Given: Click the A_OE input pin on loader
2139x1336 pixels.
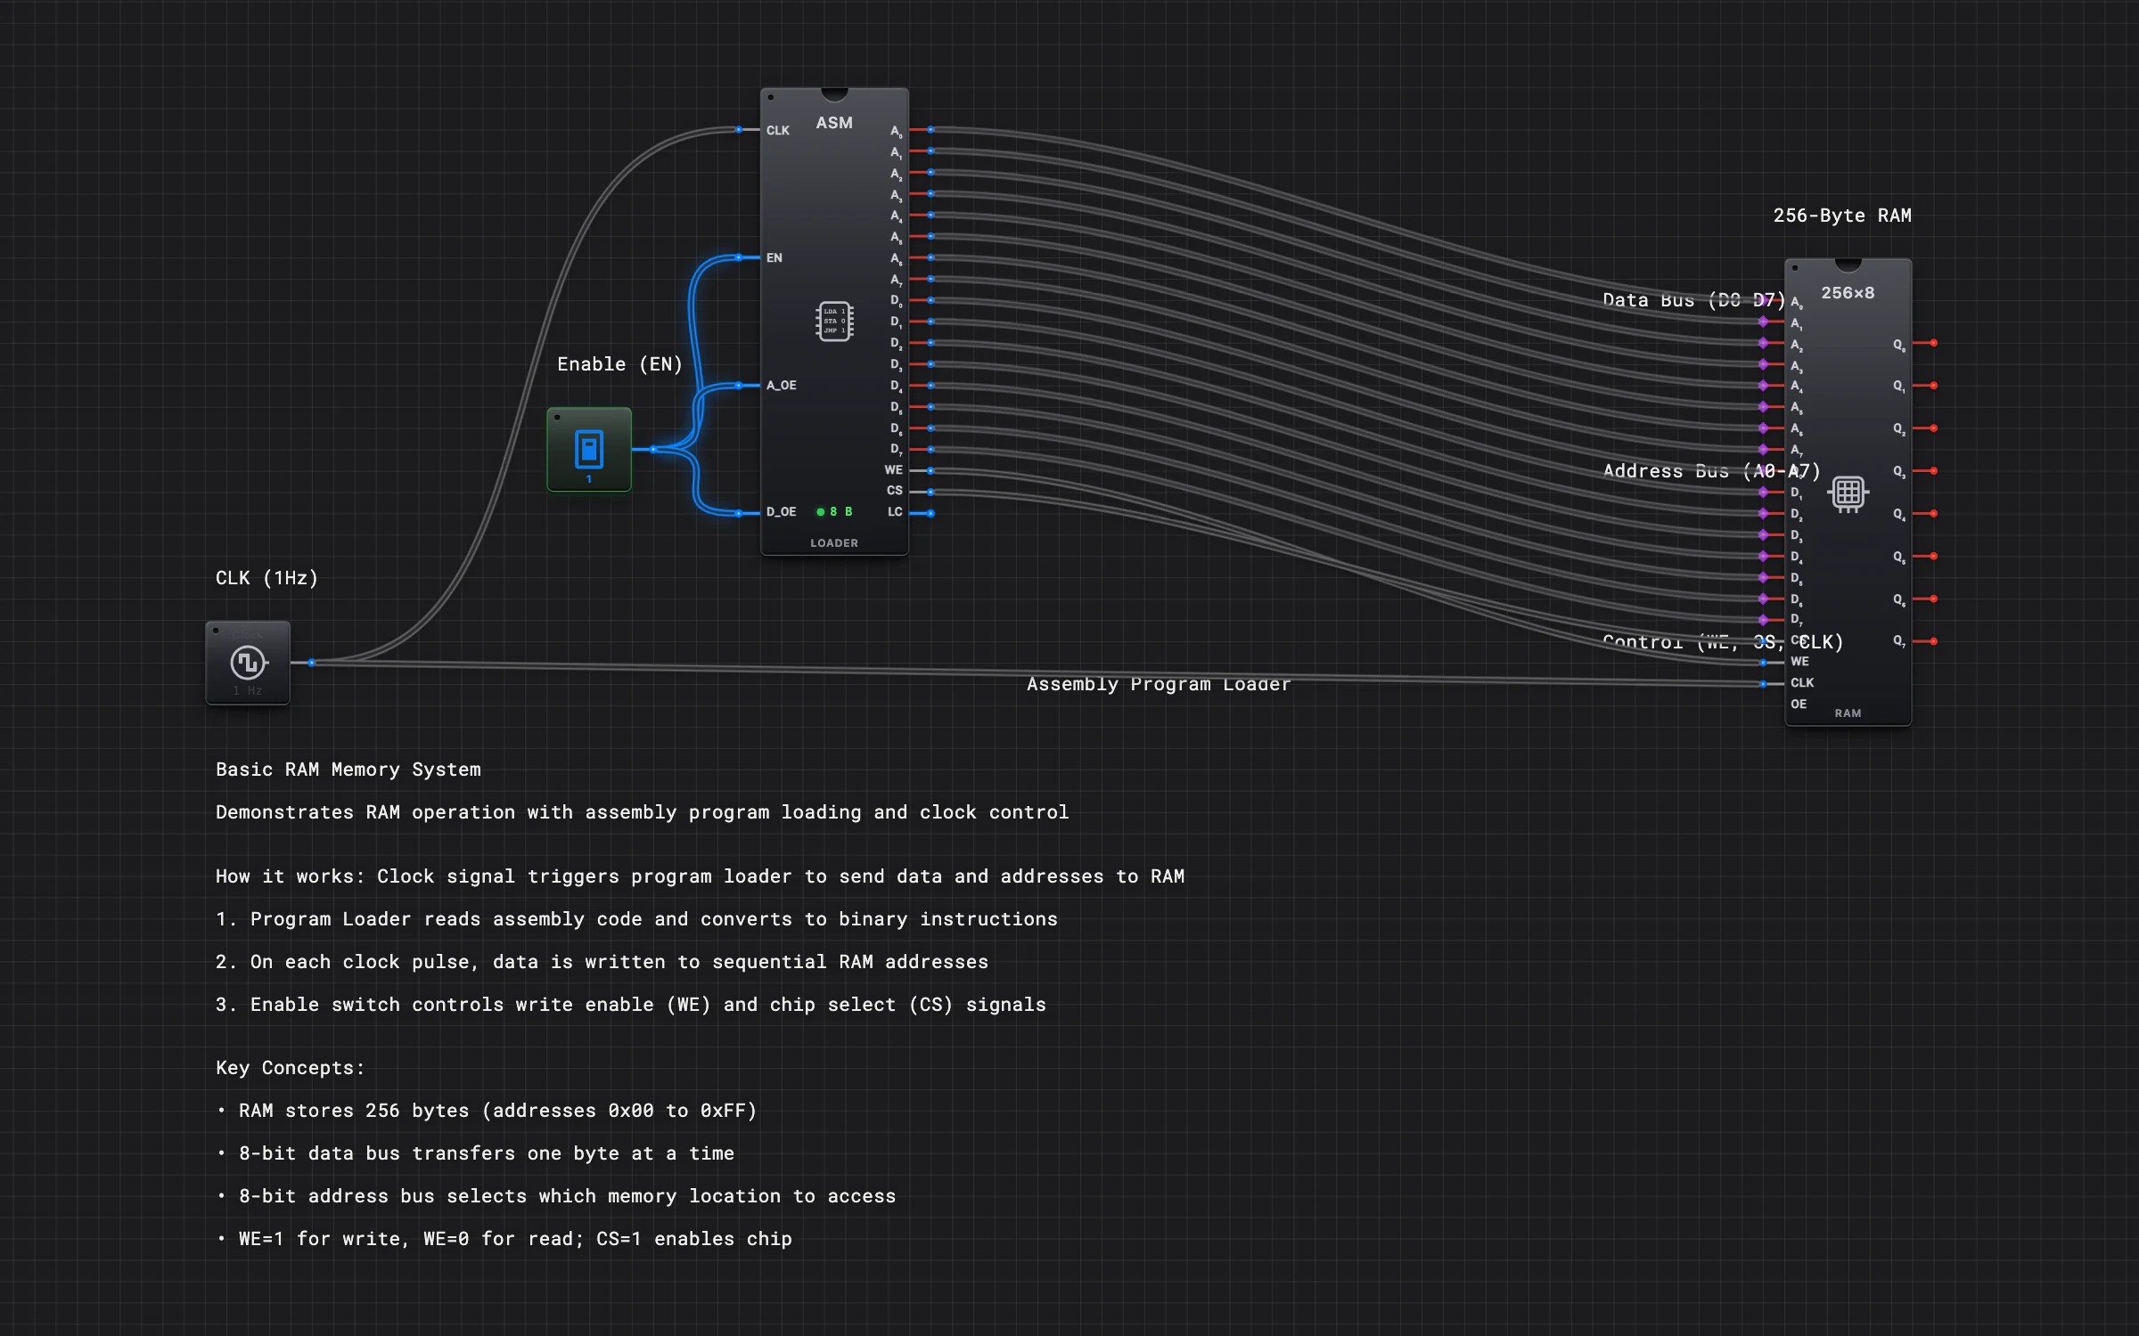Looking at the screenshot, I should click(x=739, y=386).
